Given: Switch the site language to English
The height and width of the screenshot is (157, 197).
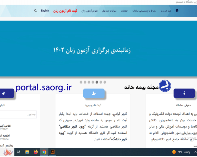Looking at the screenshot, I should click(x=45, y=11).
